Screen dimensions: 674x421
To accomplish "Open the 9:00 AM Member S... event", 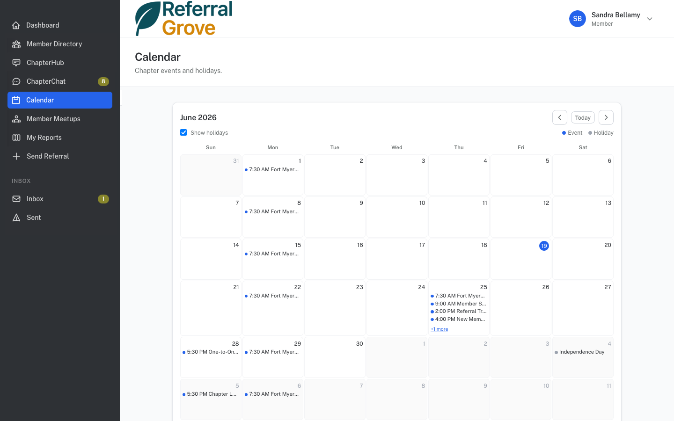I will point(459,304).
